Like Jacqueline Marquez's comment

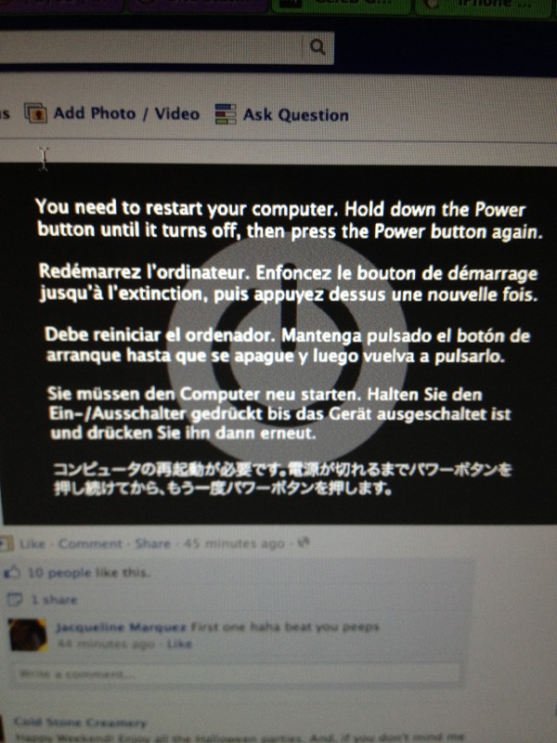coord(179,644)
